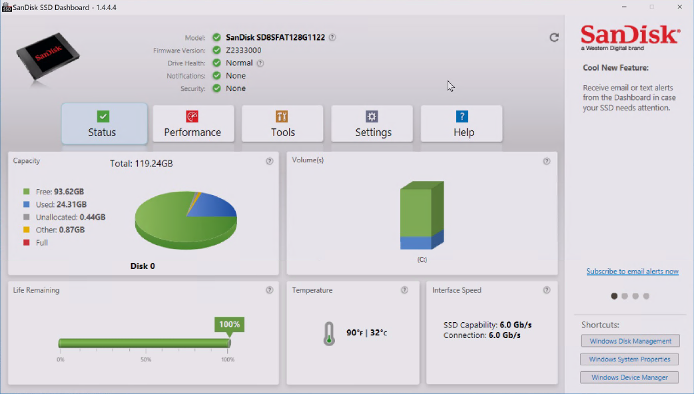The image size is (694, 394).
Task: Switch to the Status tab
Action: tap(105, 124)
